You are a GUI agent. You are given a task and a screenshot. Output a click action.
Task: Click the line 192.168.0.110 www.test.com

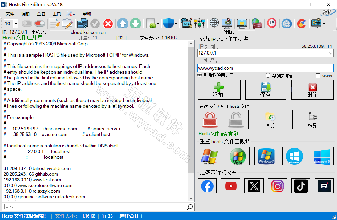point(32,180)
